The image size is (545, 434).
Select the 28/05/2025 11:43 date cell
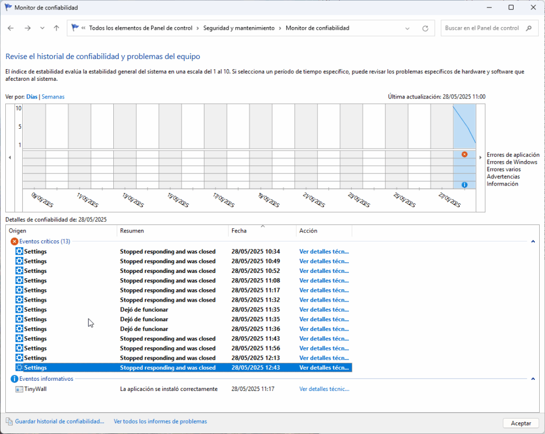pos(255,338)
